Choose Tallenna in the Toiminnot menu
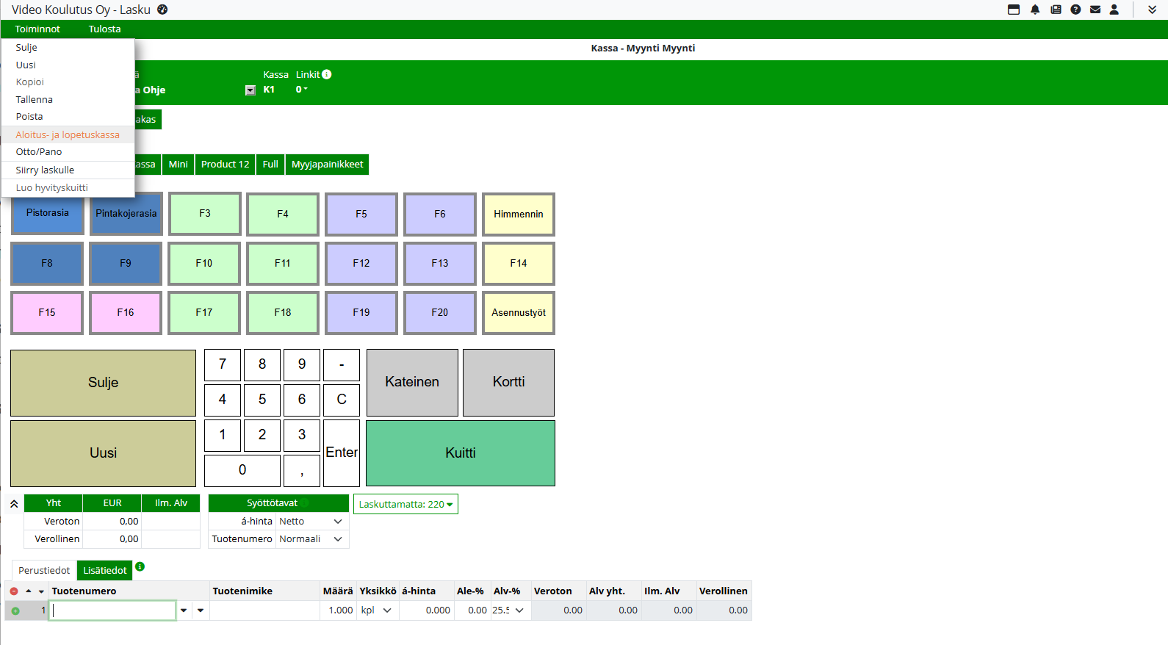The width and height of the screenshot is (1168, 645). tap(35, 100)
